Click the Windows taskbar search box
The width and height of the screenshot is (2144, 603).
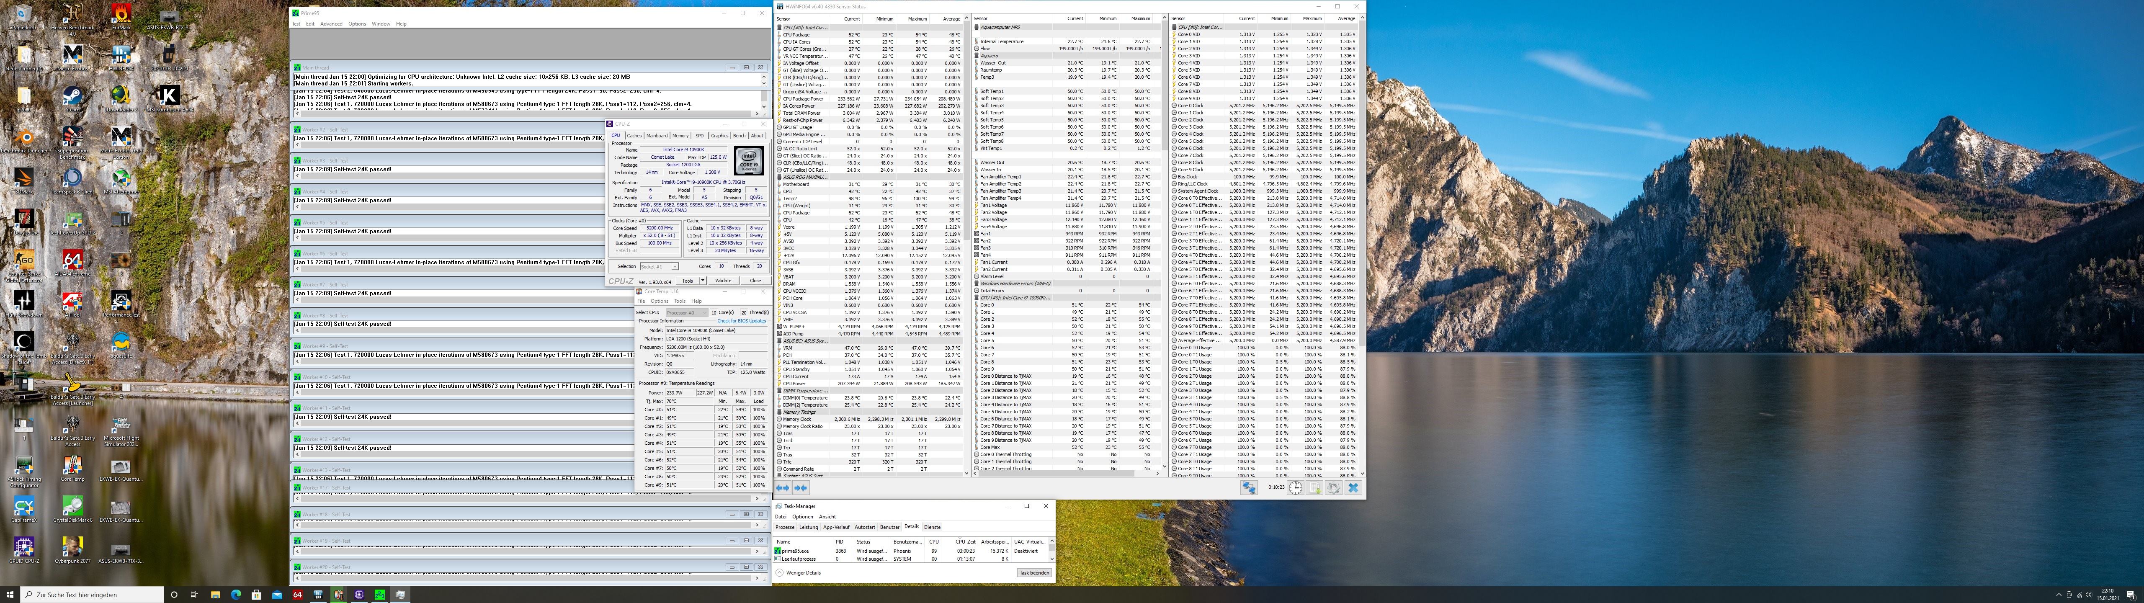pyautogui.click(x=92, y=595)
